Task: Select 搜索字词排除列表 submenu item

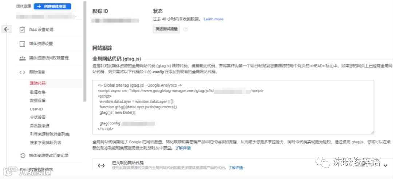Action: click(45, 143)
